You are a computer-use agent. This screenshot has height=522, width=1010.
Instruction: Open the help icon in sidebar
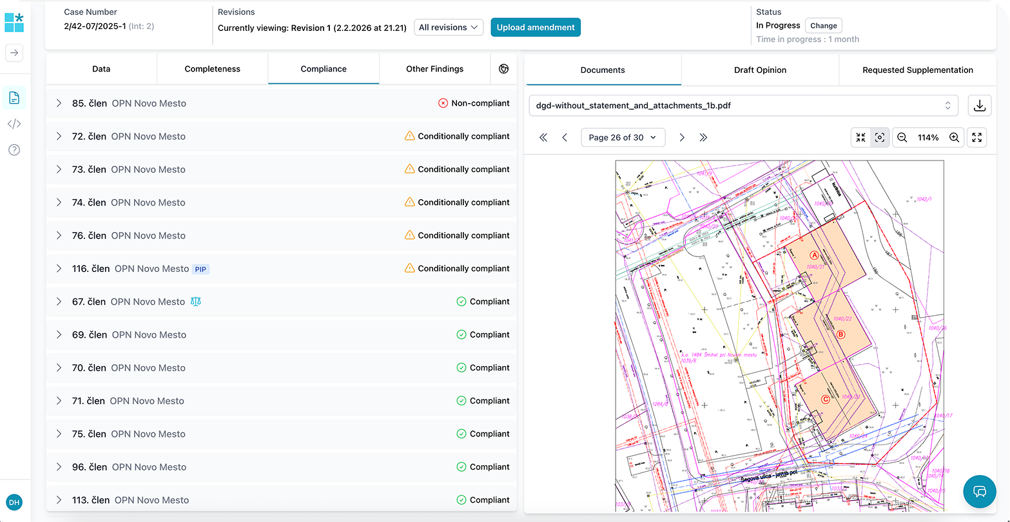click(14, 150)
